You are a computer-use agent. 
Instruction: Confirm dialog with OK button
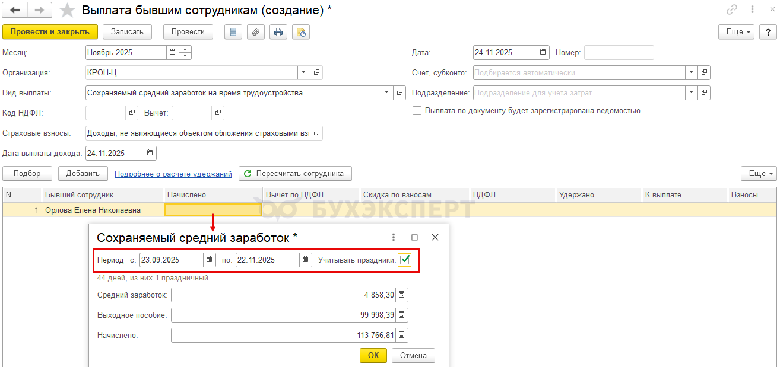[x=373, y=355]
